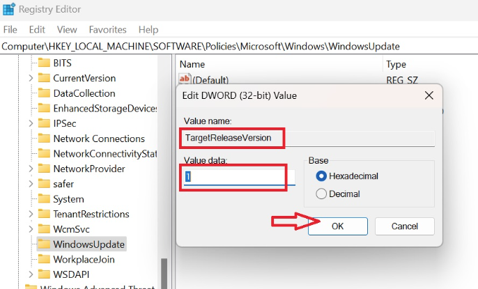This screenshot has height=289, width=478.
Task: Select the Hexadecimal base radio button
Action: [x=321, y=176]
